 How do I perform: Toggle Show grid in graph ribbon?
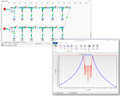[81, 47]
